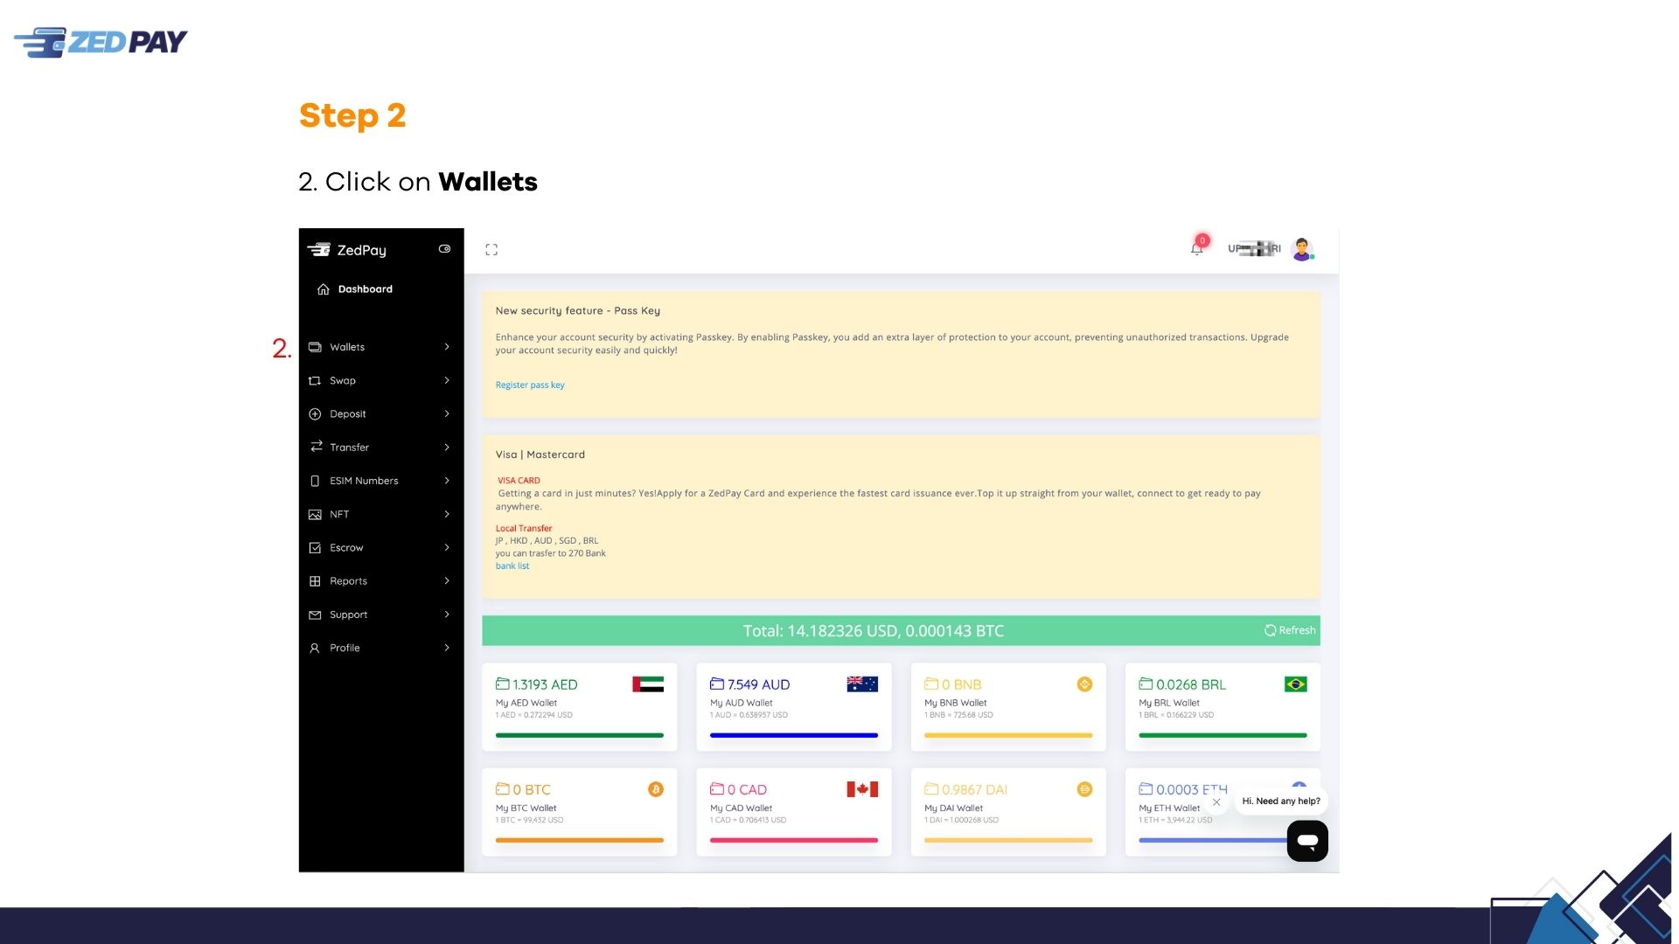Click the Wallets sidebar icon
This screenshot has width=1679, height=944.
[x=315, y=347]
